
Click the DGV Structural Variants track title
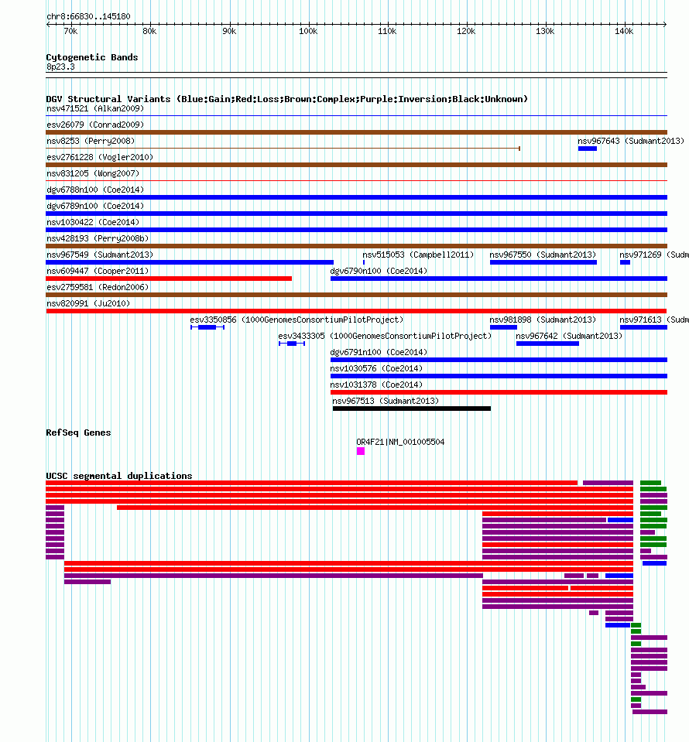click(287, 99)
